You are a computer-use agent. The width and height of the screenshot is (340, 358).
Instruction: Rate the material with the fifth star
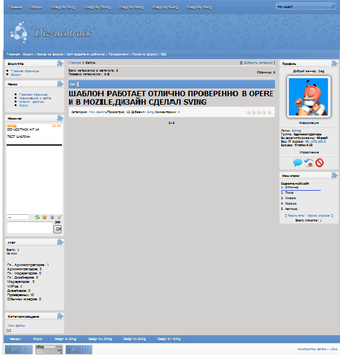270,113
